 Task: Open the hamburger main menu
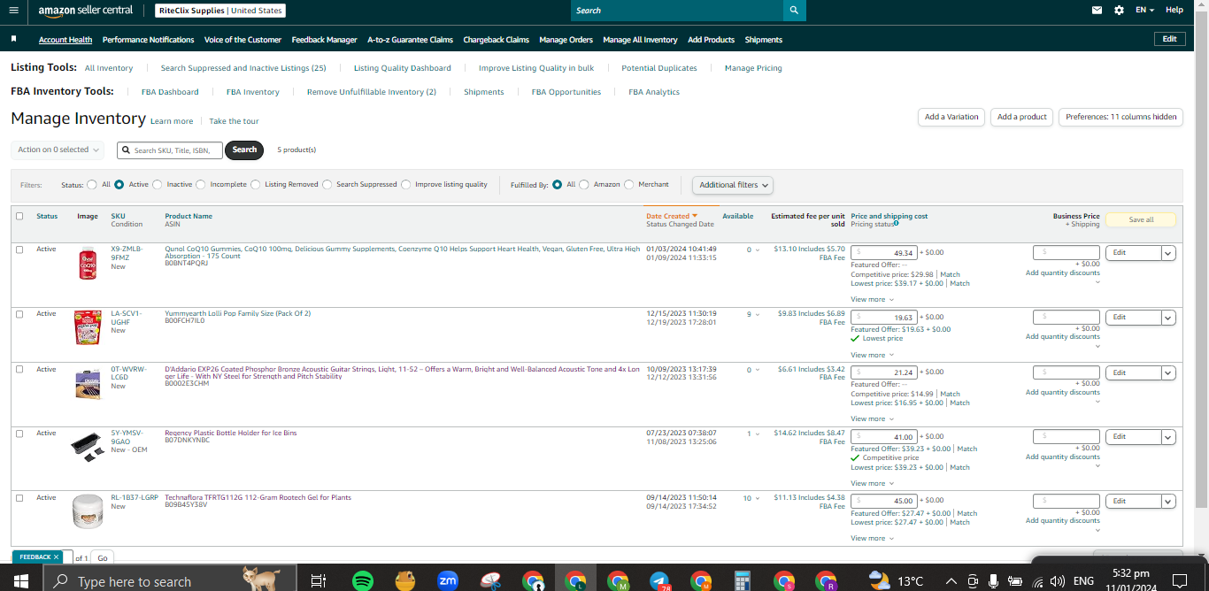coord(13,11)
